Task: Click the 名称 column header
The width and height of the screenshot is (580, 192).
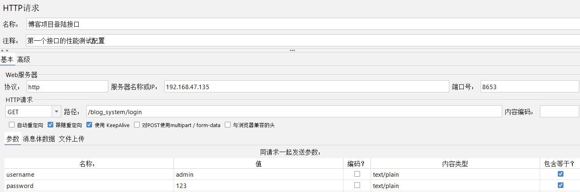Action: pyautogui.click(x=89, y=163)
